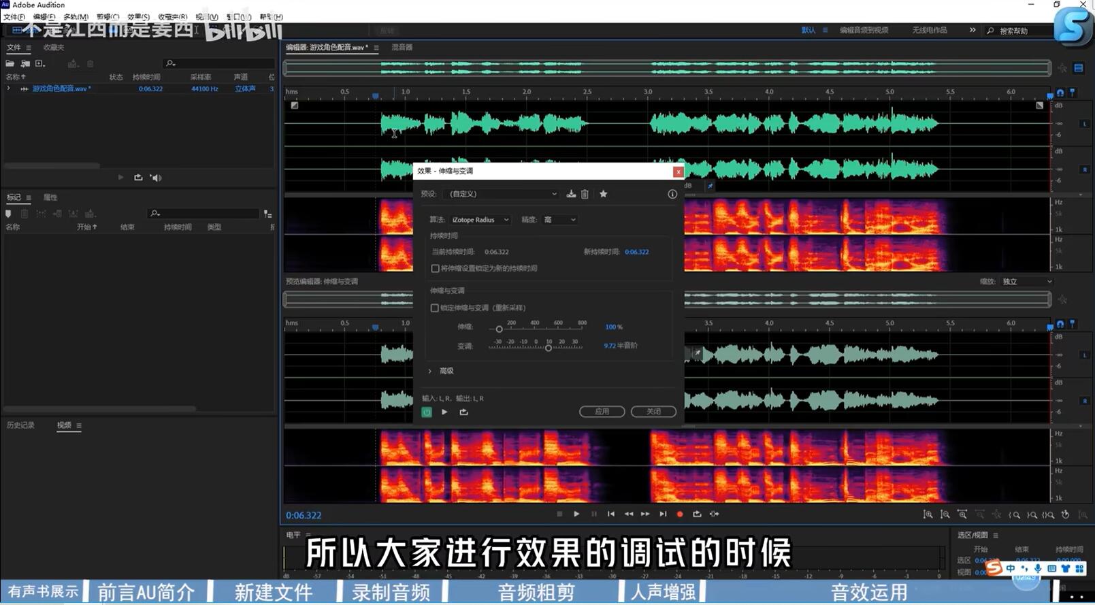The height and width of the screenshot is (605, 1095).
Task: Open the 算法 iZotope Radius dropdown
Action: tap(480, 220)
